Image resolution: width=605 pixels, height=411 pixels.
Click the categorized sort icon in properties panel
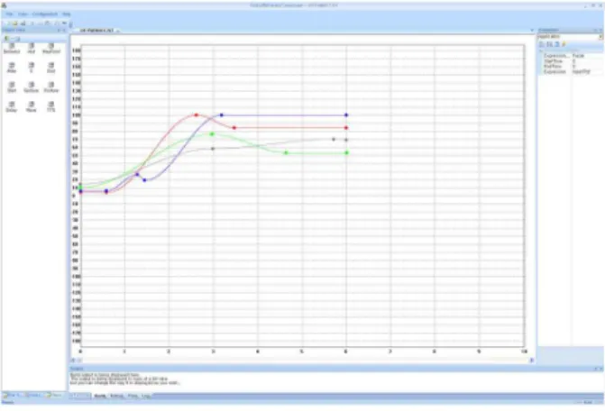click(542, 45)
